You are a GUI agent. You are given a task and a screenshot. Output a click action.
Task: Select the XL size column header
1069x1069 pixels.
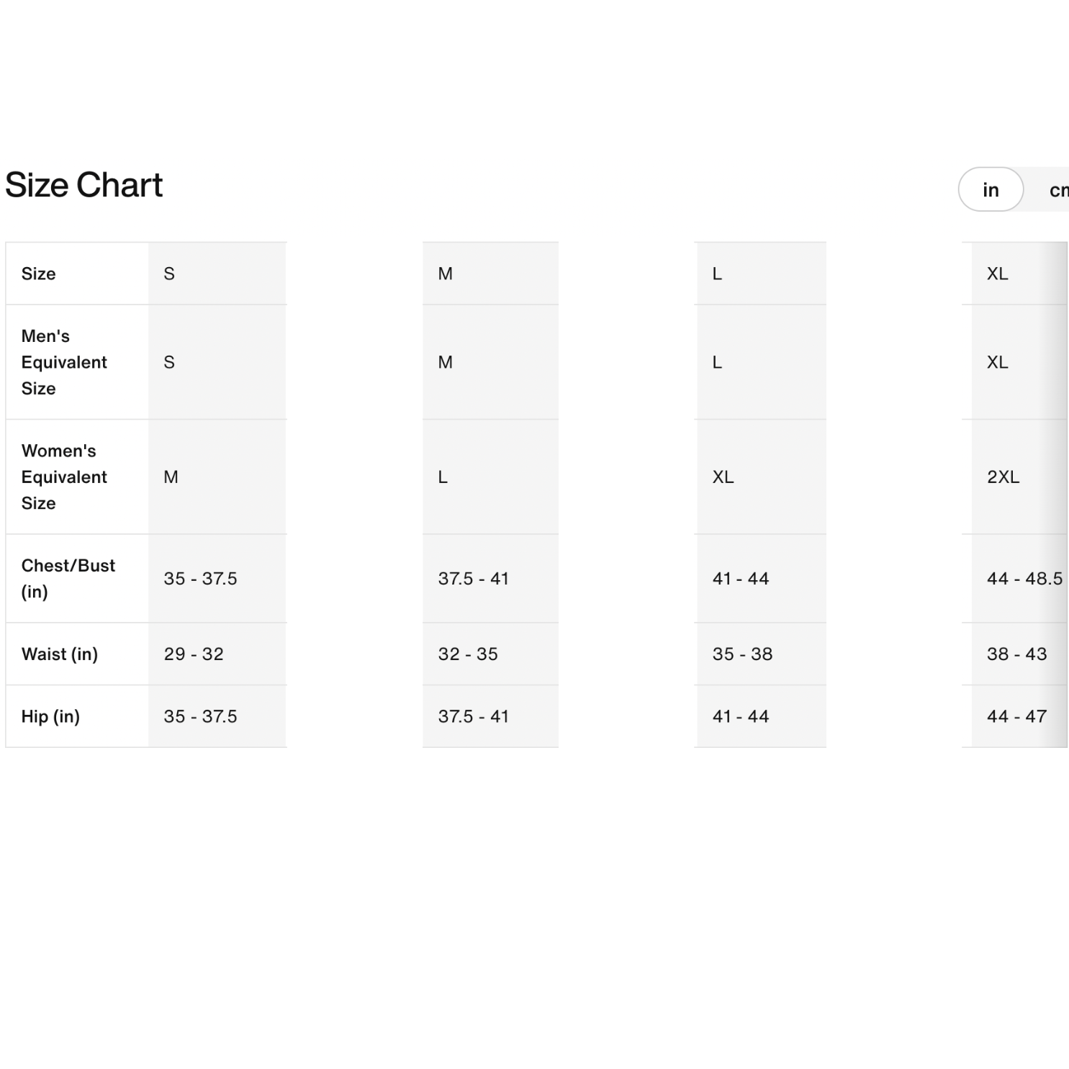tap(997, 274)
